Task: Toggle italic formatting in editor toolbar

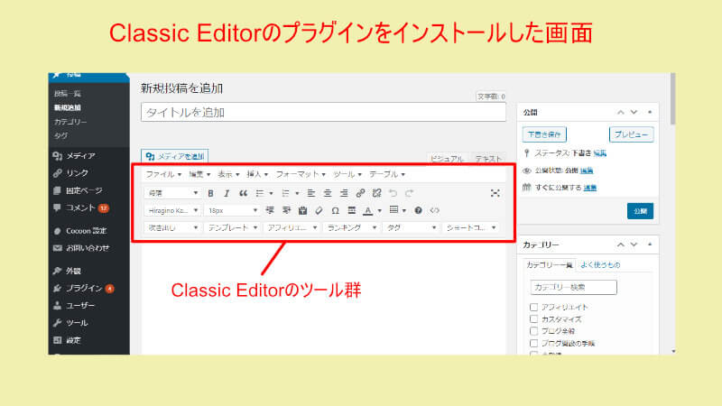Action: (227, 193)
